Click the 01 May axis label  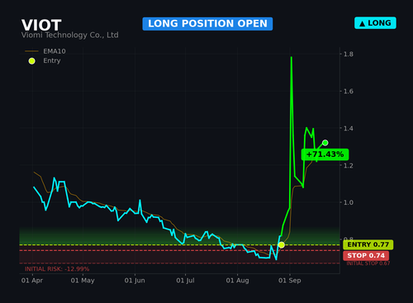click(x=83, y=281)
